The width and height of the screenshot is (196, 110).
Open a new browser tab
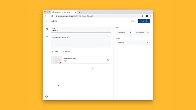pos(79,12)
